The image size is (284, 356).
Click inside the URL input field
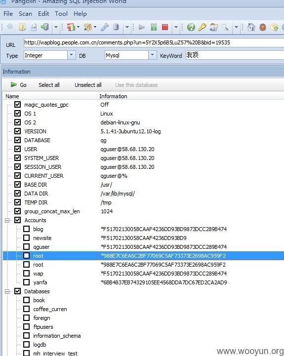tap(154, 42)
